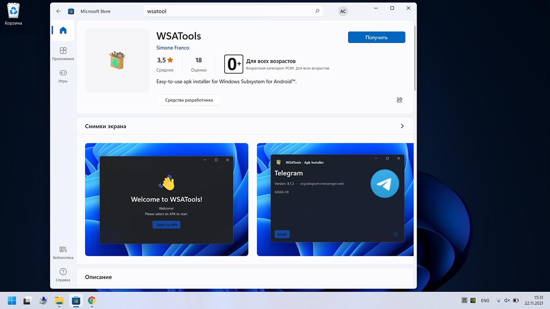Click the Средства разработчика tag
Image resolution: width=550 pixels, height=309 pixels.
point(189,100)
